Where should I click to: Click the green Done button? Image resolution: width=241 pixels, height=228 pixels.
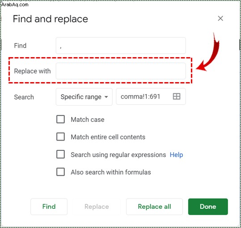click(208, 207)
